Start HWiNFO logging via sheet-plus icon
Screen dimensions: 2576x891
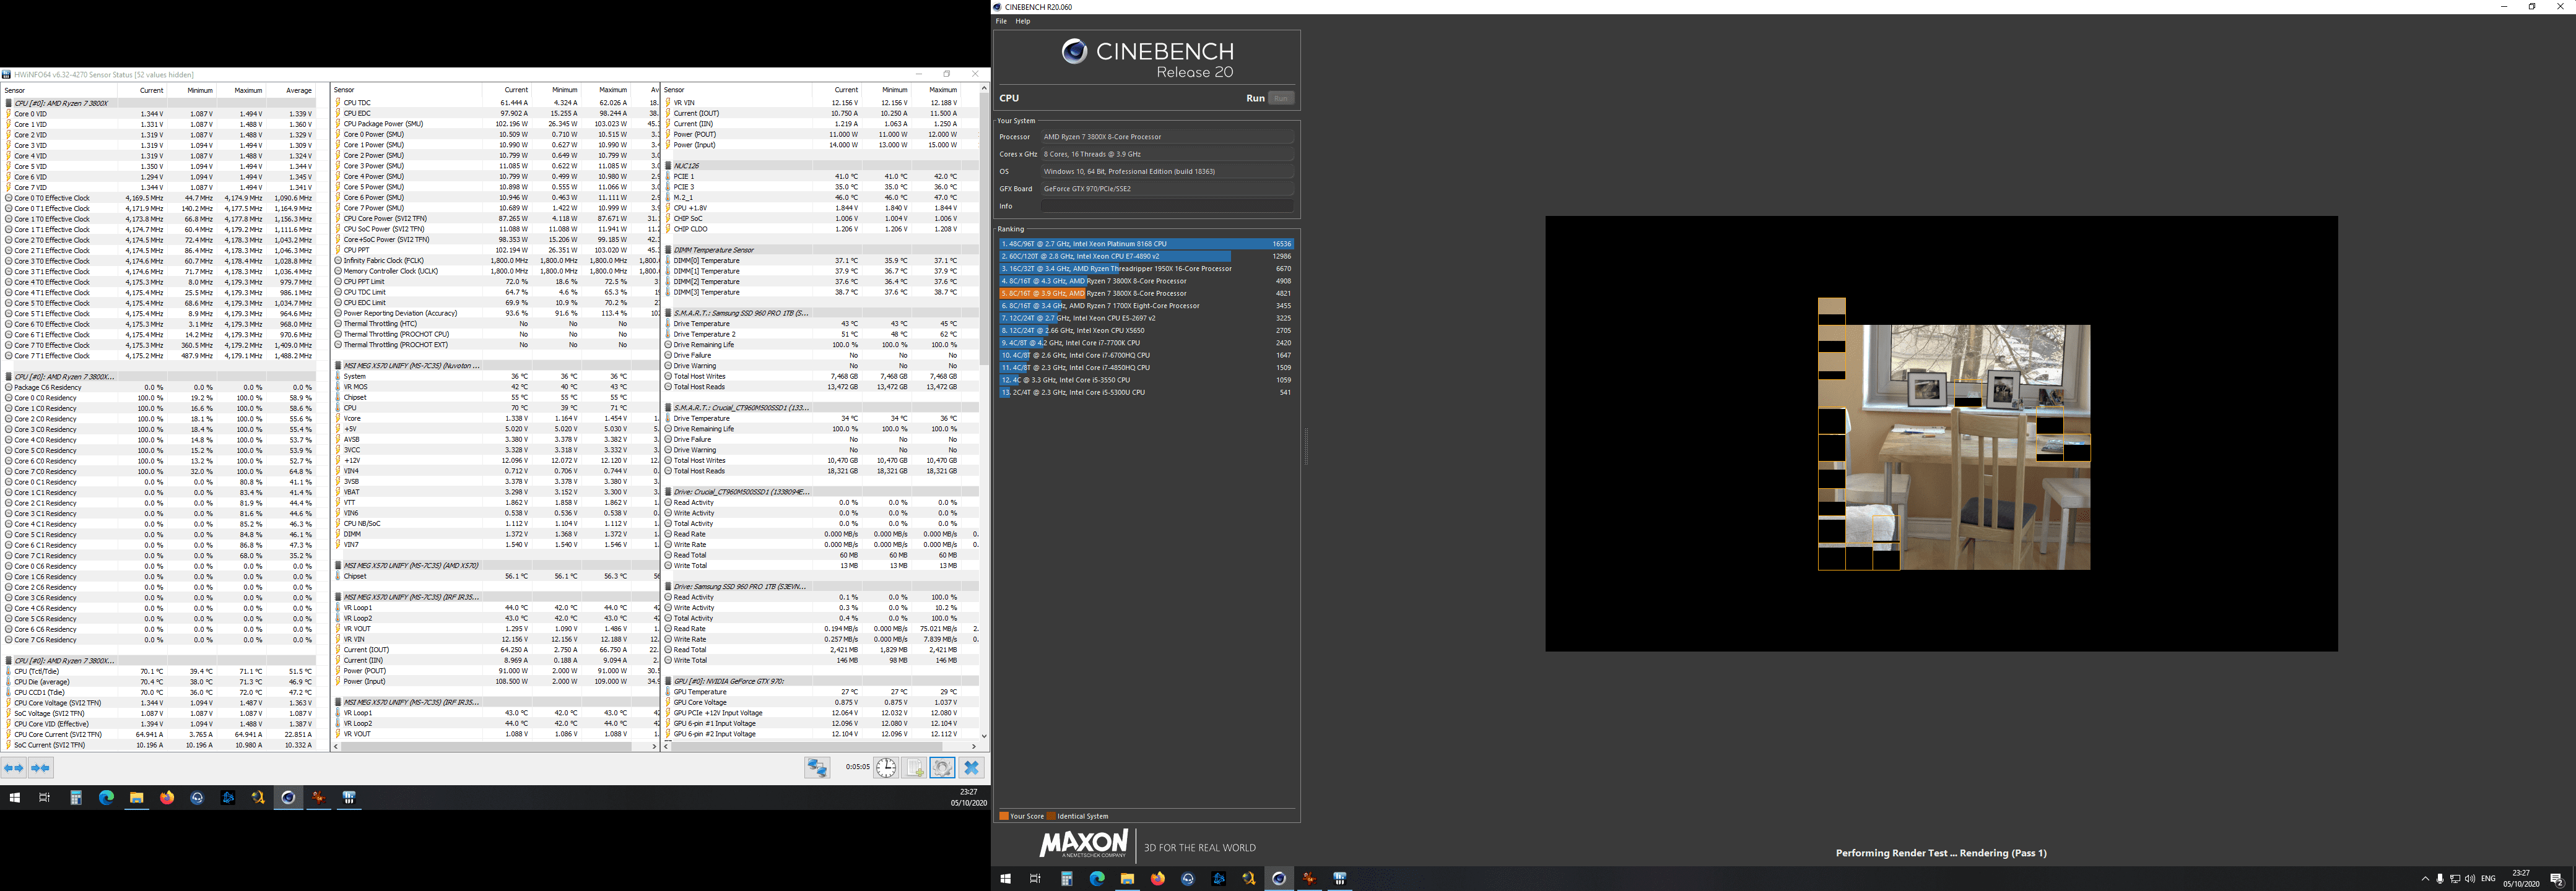[x=914, y=767]
